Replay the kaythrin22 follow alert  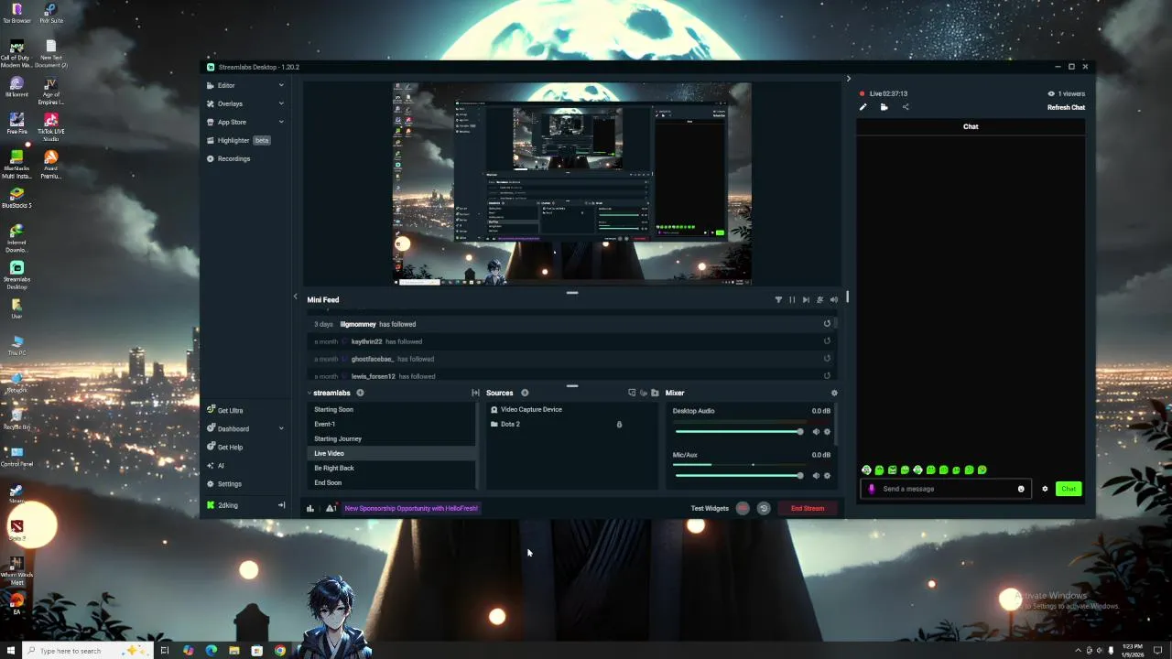pos(827,341)
